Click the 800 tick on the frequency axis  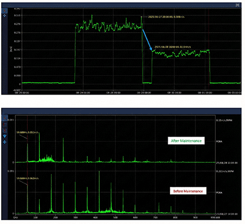pyautogui.click(x=175, y=217)
